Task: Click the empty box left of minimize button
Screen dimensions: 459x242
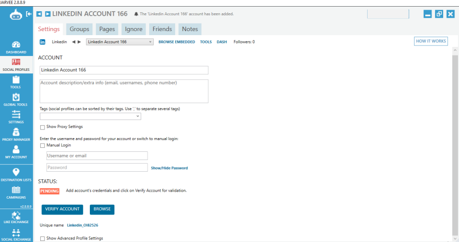Action: click(388, 14)
